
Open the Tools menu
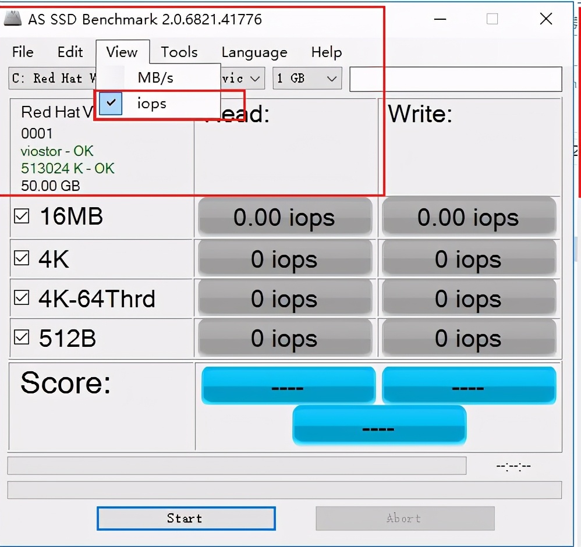[179, 52]
